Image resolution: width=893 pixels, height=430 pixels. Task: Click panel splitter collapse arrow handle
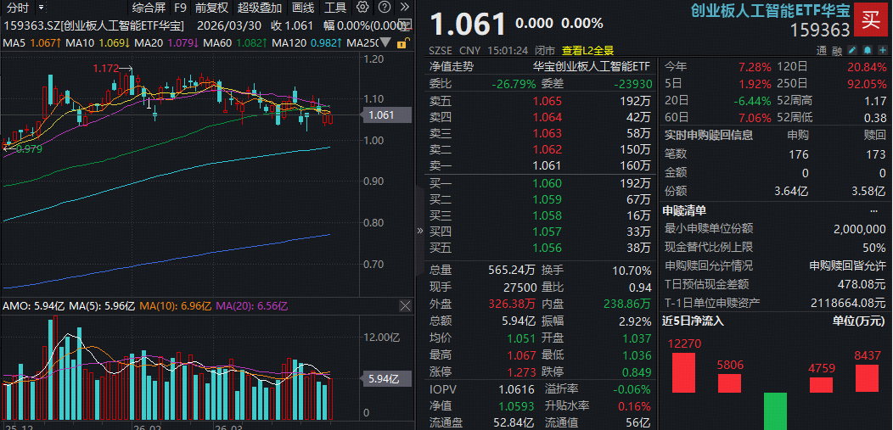[419, 230]
